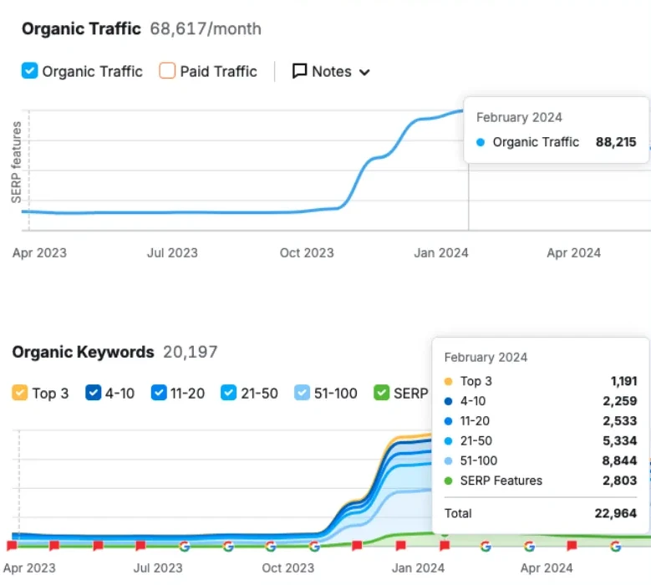Toggle the 51-100 positions checkbox

click(x=302, y=392)
